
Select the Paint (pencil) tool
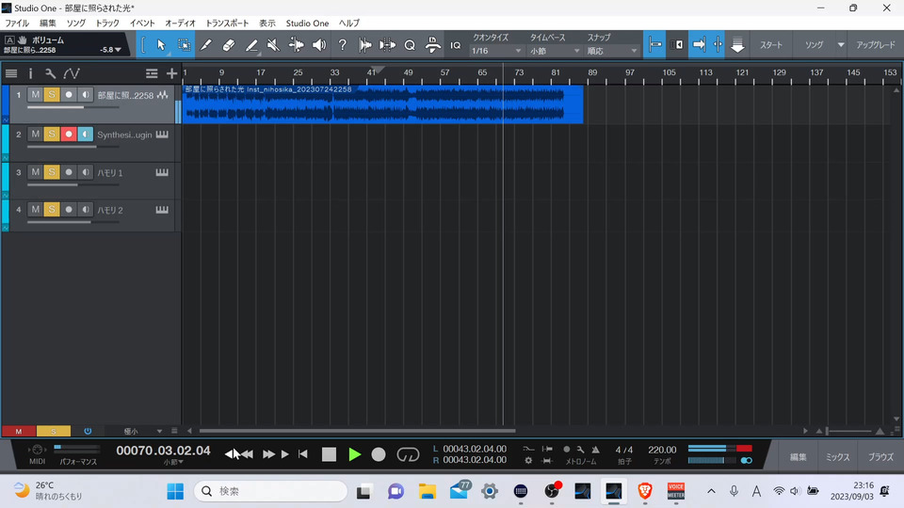(251, 45)
